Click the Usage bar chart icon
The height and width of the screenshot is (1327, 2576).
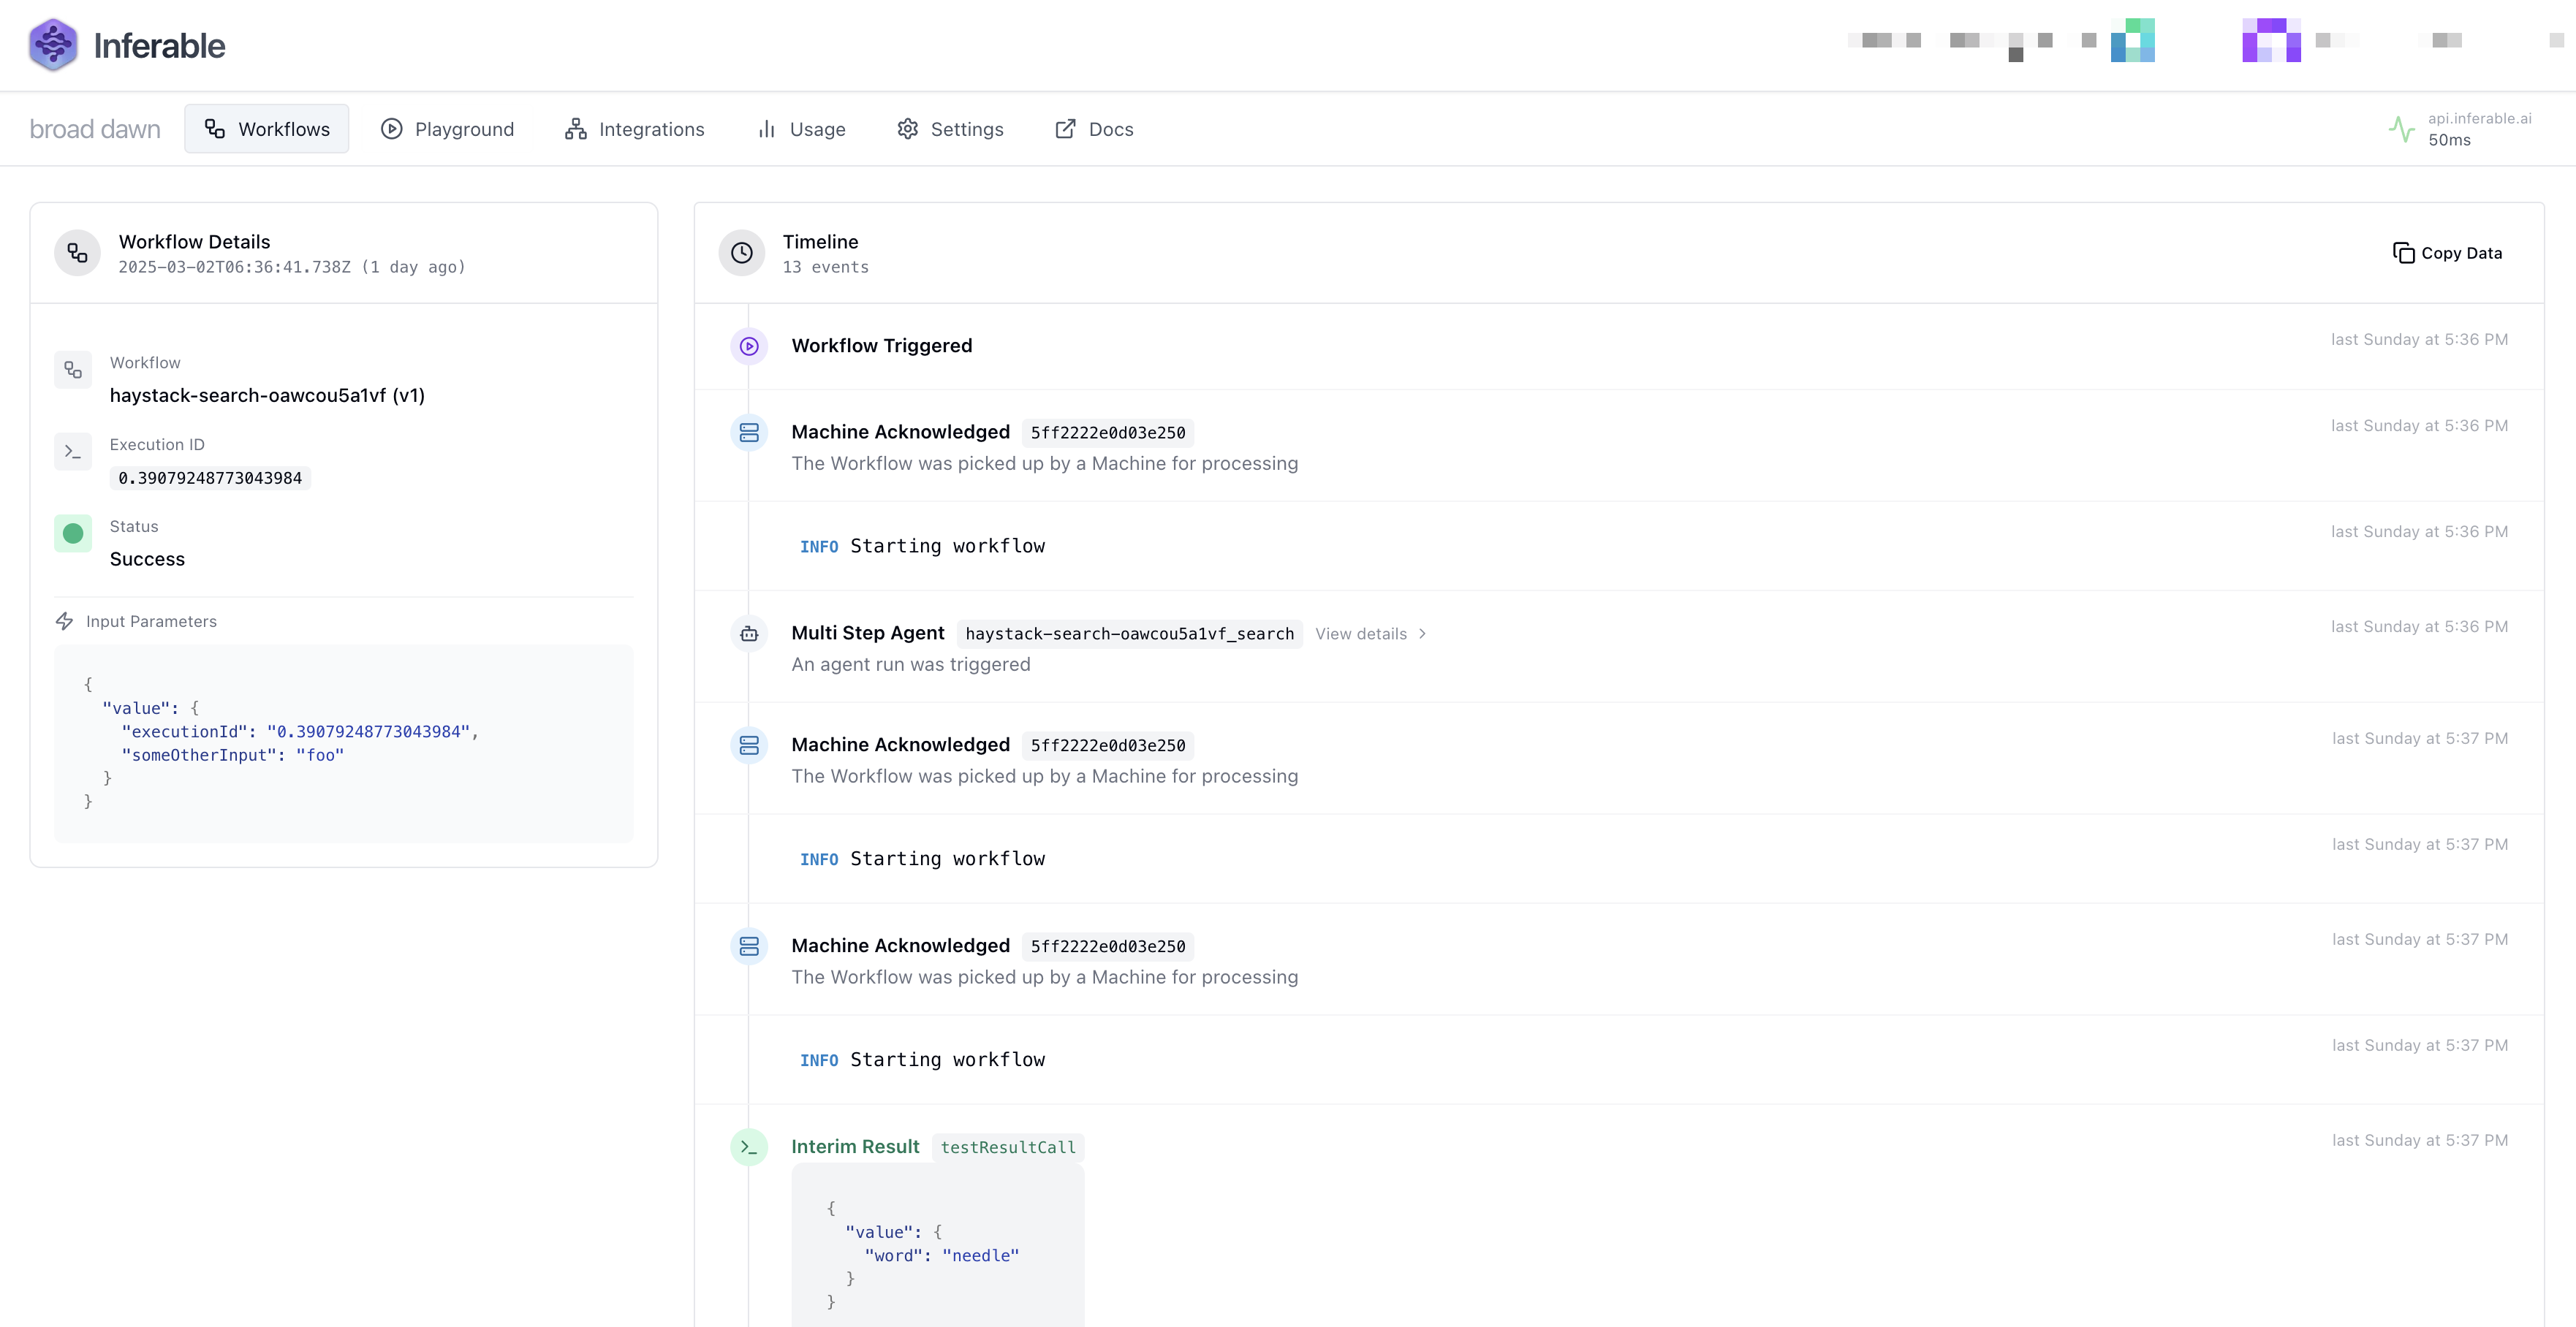[767, 129]
